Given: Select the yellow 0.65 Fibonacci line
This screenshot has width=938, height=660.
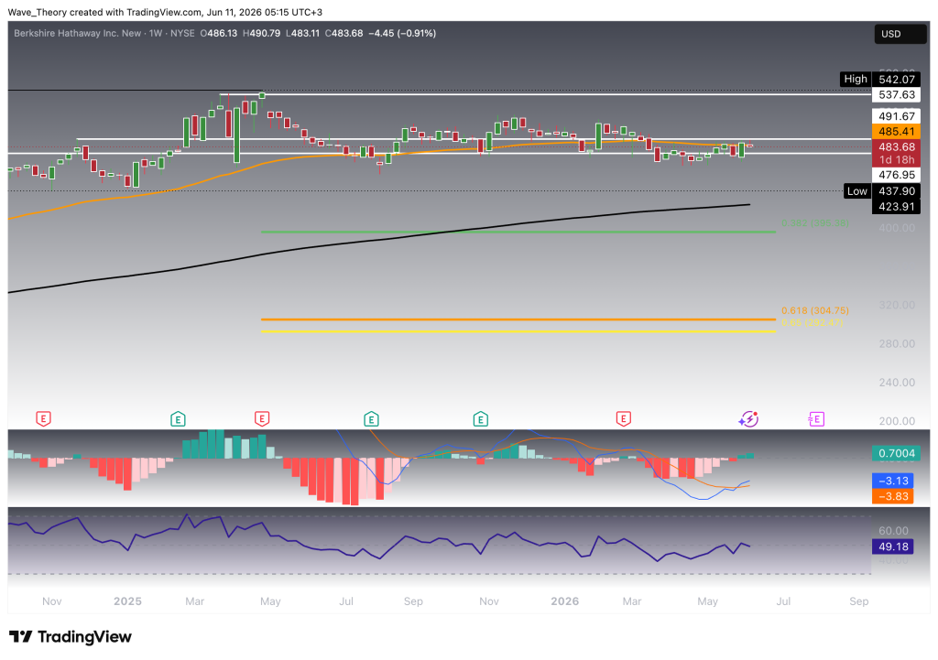Looking at the screenshot, I should pyautogui.click(x=518, y=331).
